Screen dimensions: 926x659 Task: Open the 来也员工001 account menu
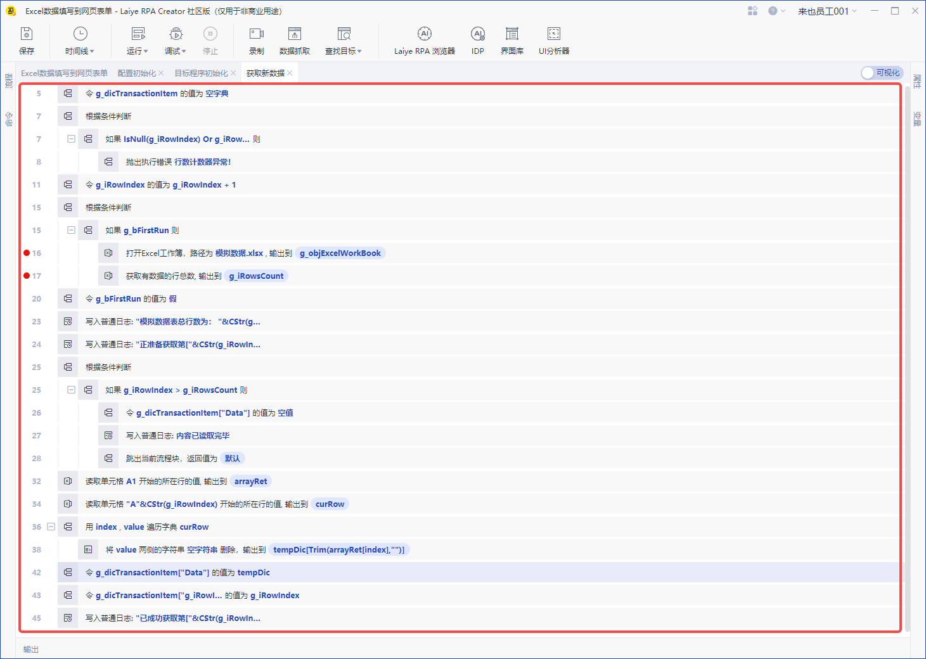pos(827,11)
